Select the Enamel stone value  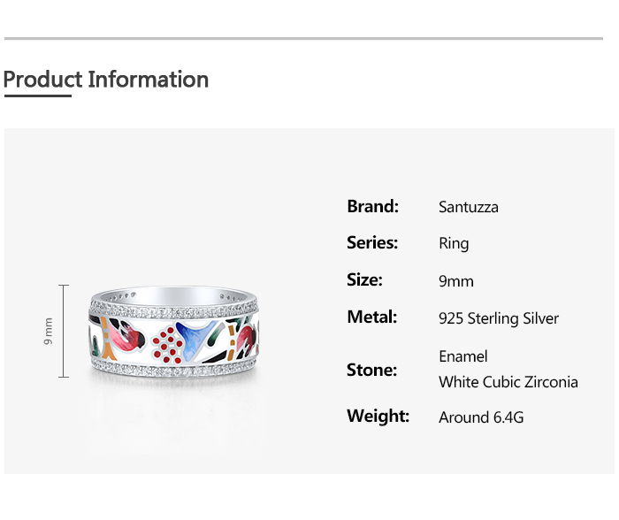point(463,356)
